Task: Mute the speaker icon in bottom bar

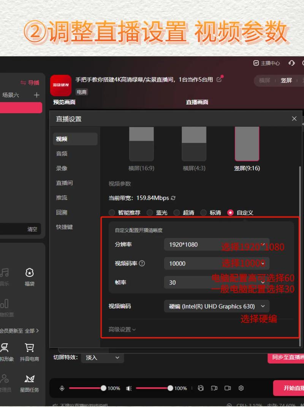Action: tap(129, 388)
